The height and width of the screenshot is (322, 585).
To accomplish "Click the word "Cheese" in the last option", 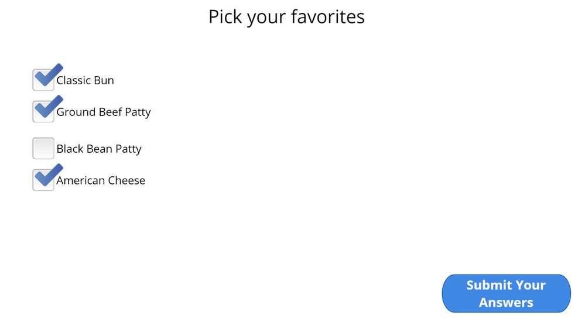I will tap(127, 181).
